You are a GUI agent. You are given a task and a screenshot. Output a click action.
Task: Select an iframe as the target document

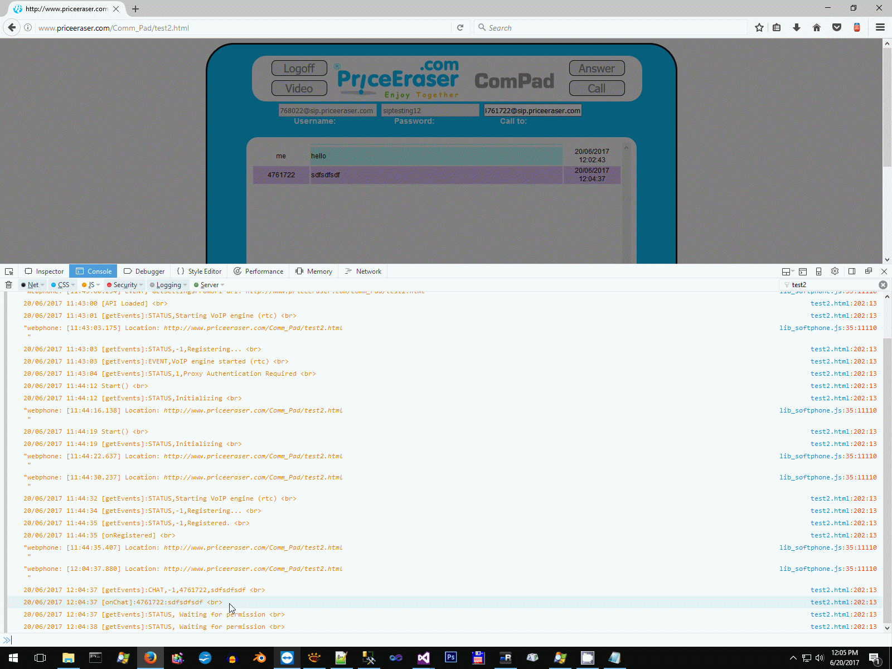tap(787, 272)
